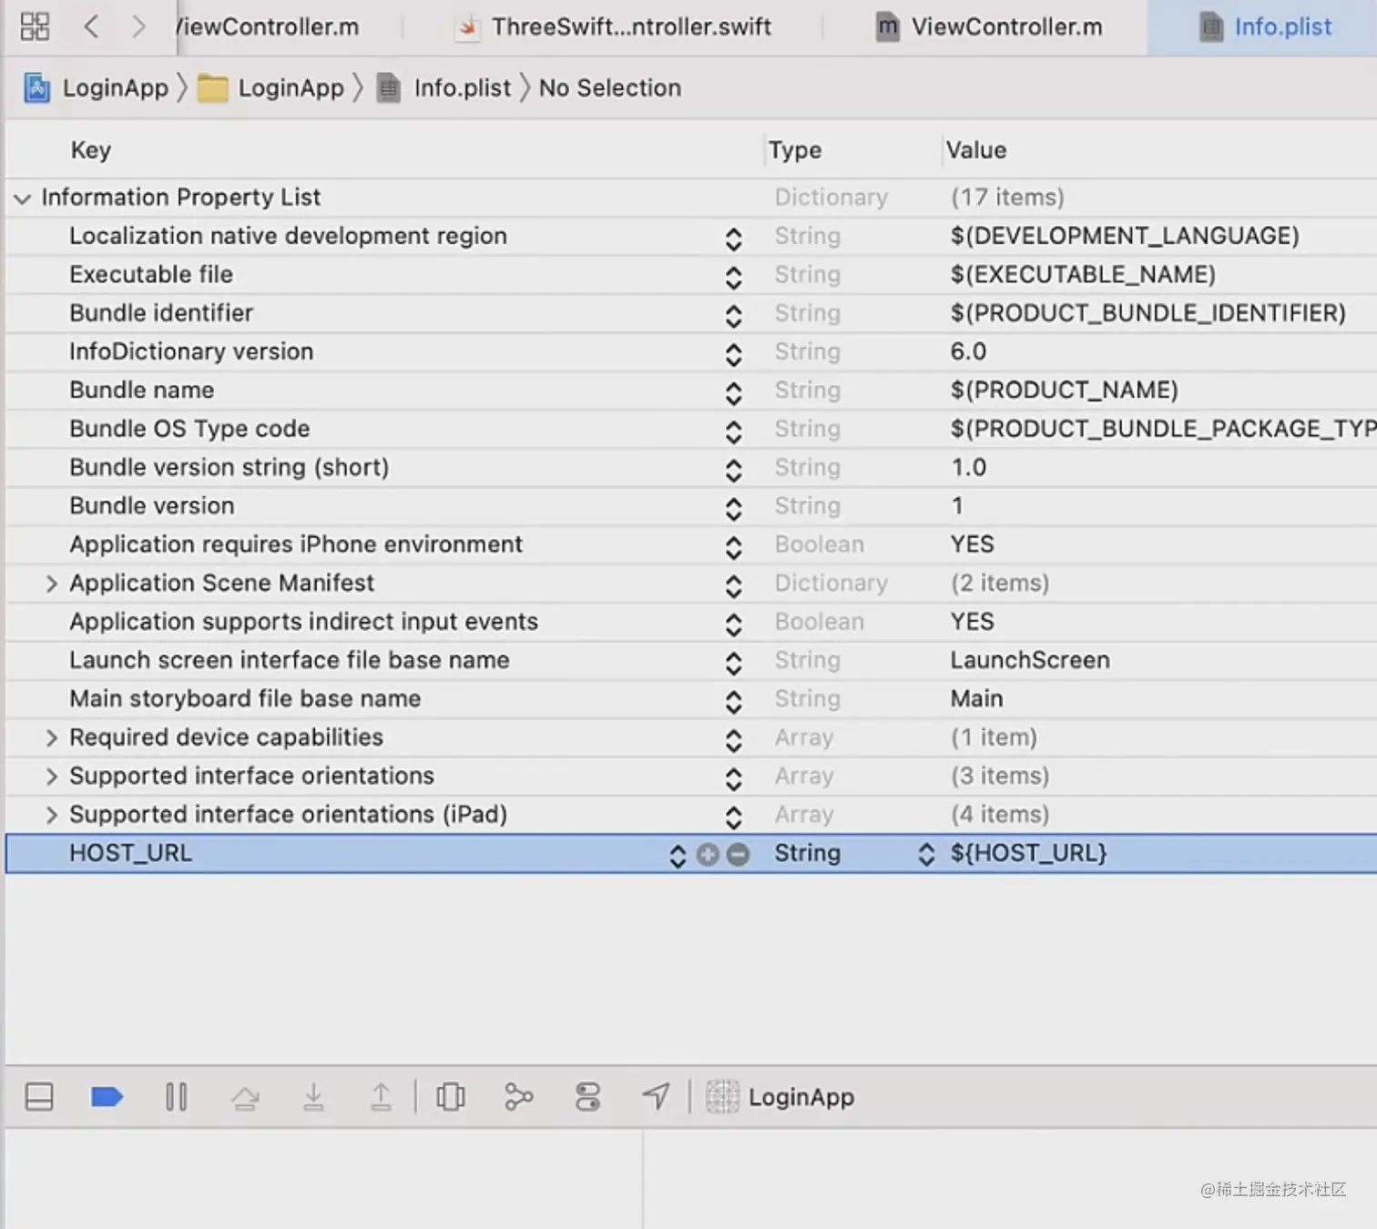This screenshot has width=1377, height=1229.
Task: Select the Info.plist tab
Action: 1265,27
